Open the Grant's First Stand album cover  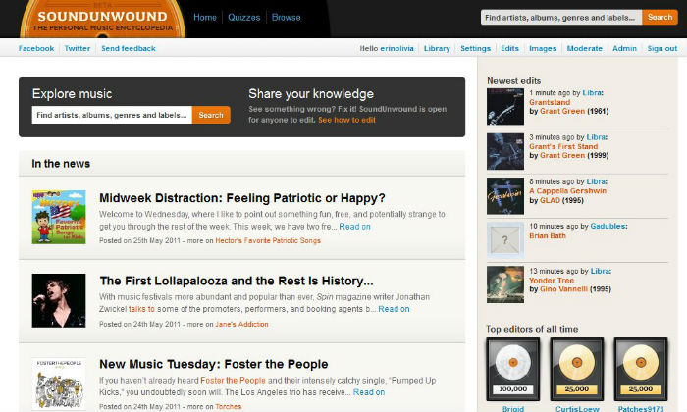pyautogui.click(x=505, y=151)
